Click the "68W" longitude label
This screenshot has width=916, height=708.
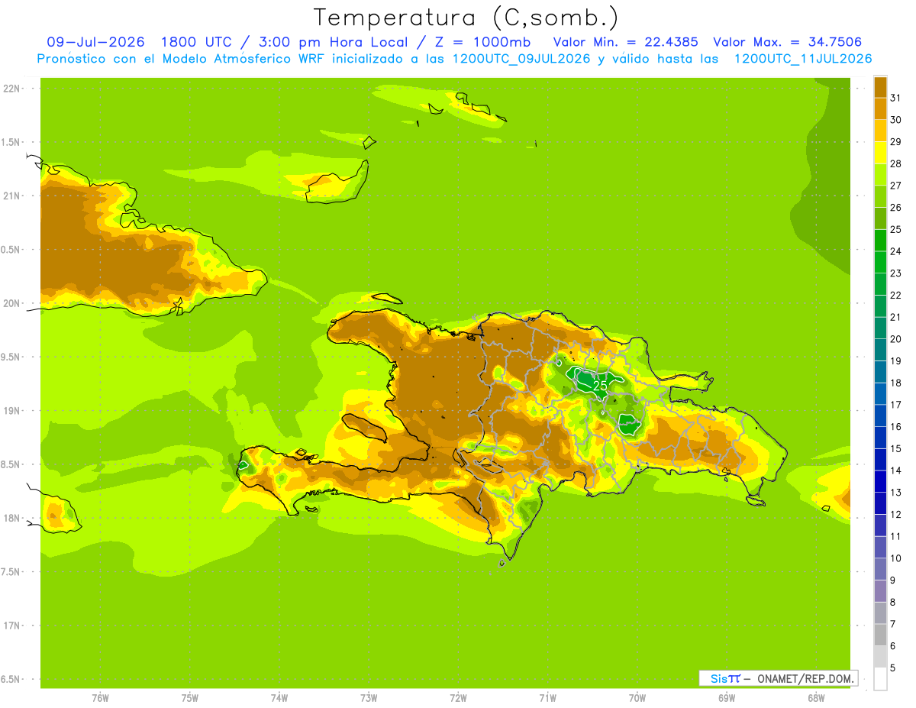pos(816,698)
